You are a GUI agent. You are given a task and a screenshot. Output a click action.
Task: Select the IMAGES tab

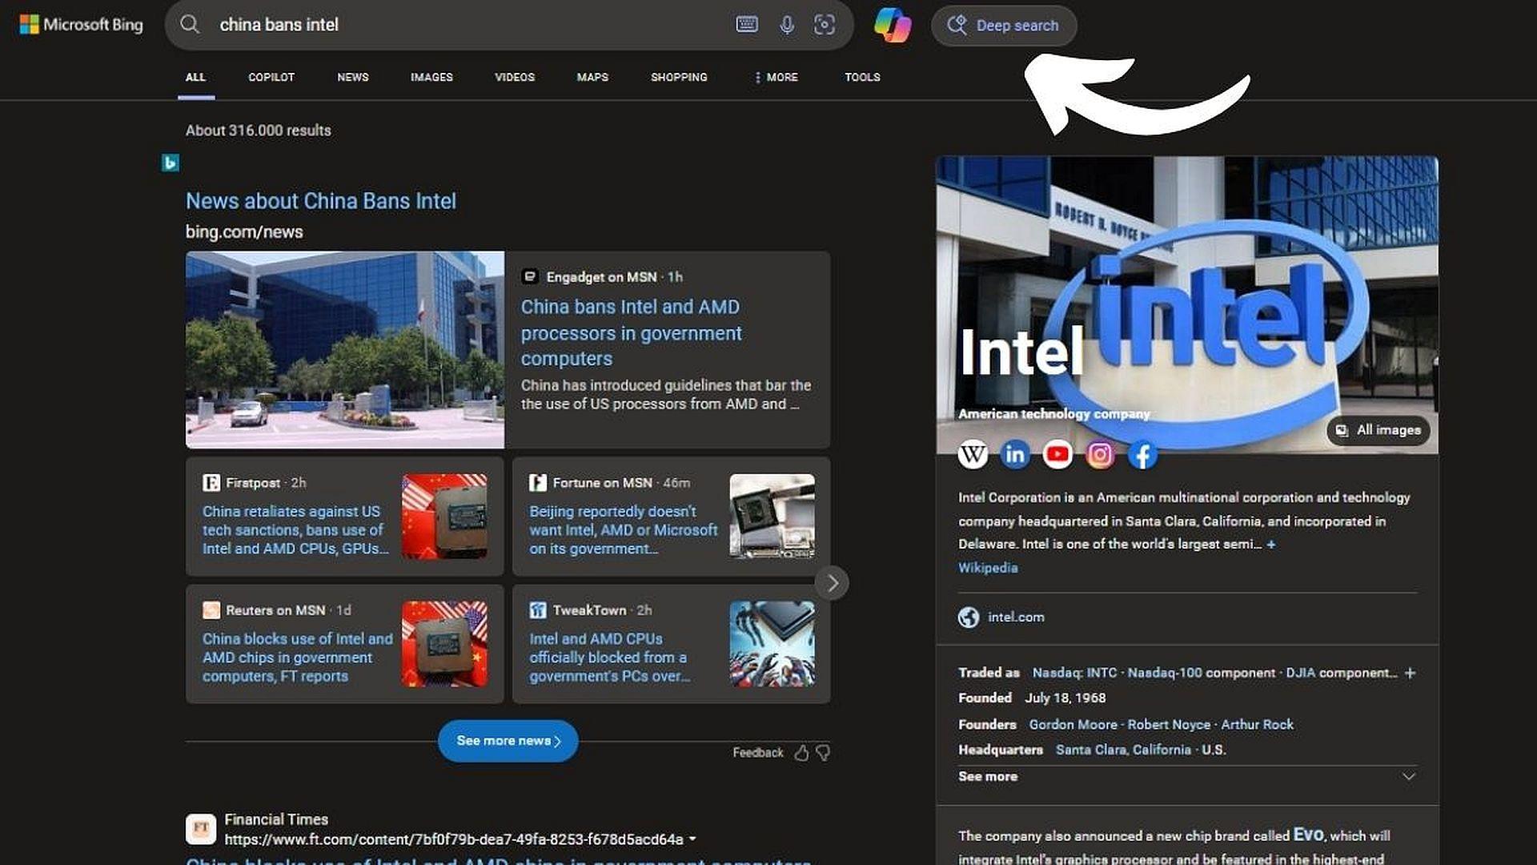pyautogui.click(x=431, y=77)
